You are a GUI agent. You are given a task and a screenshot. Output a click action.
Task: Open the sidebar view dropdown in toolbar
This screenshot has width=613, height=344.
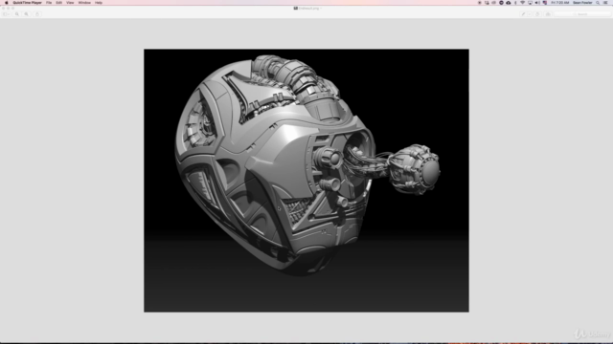[7, 14]
